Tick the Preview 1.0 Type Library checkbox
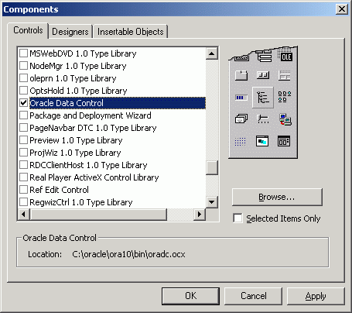Screen dimensions: 352x313 [x=23, y=140]
